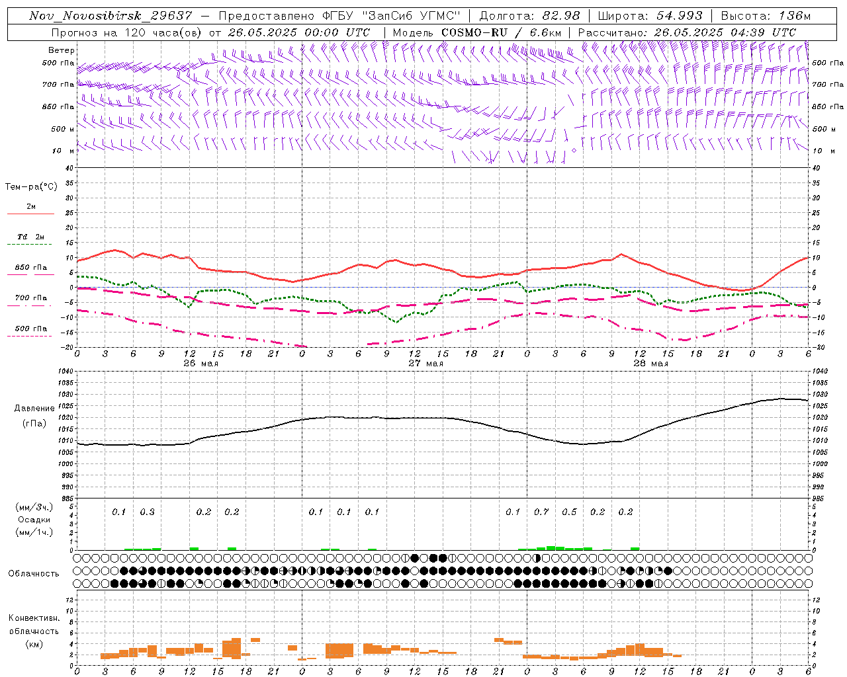Click the dash-dot line sample under temperature 500 гПа legend
This screenshot has height=677, width=847.
[x=29, y=337]
